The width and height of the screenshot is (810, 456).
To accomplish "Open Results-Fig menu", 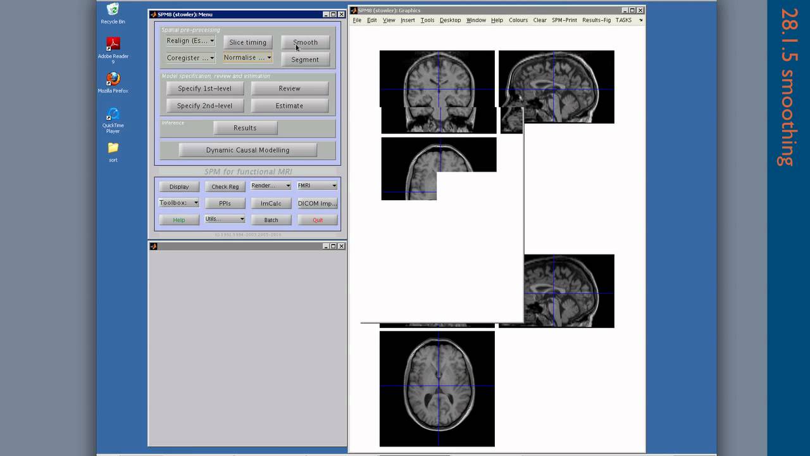I will tap(596, 20).
